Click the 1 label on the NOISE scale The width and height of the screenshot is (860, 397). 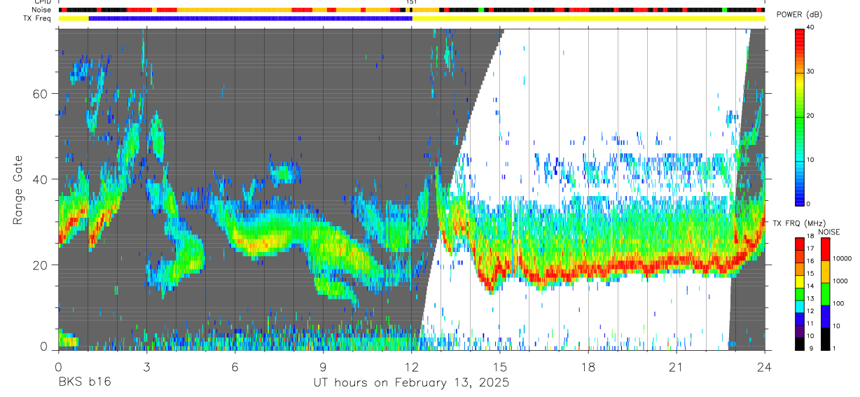click(x=834, y=348)
